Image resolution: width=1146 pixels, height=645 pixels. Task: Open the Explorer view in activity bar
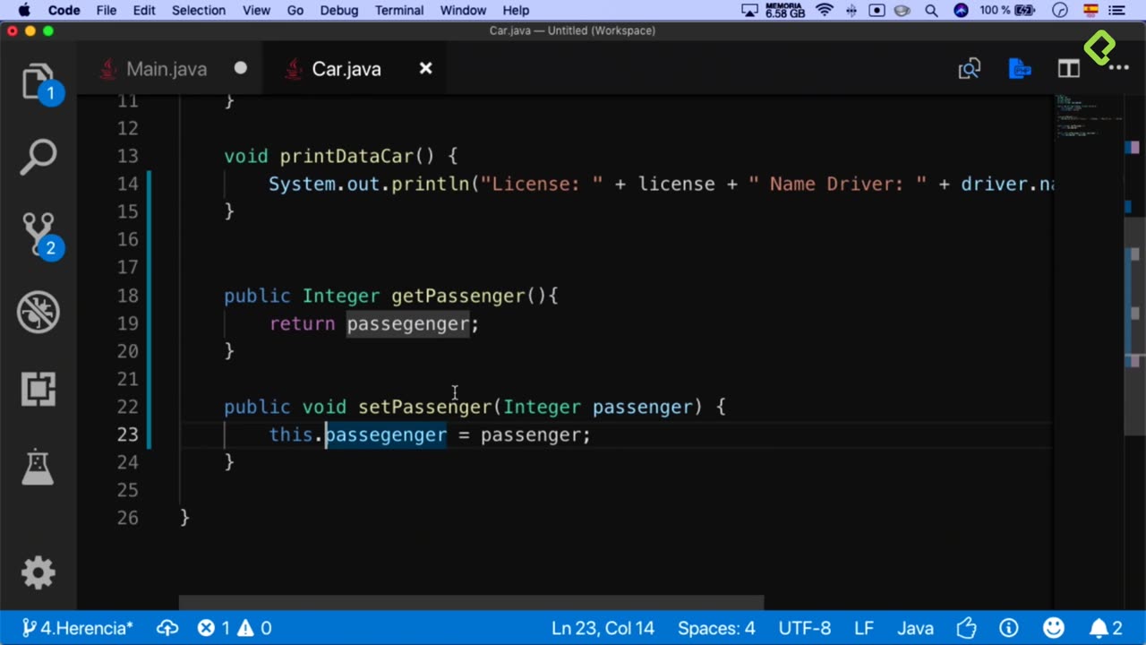click(38, 82)
